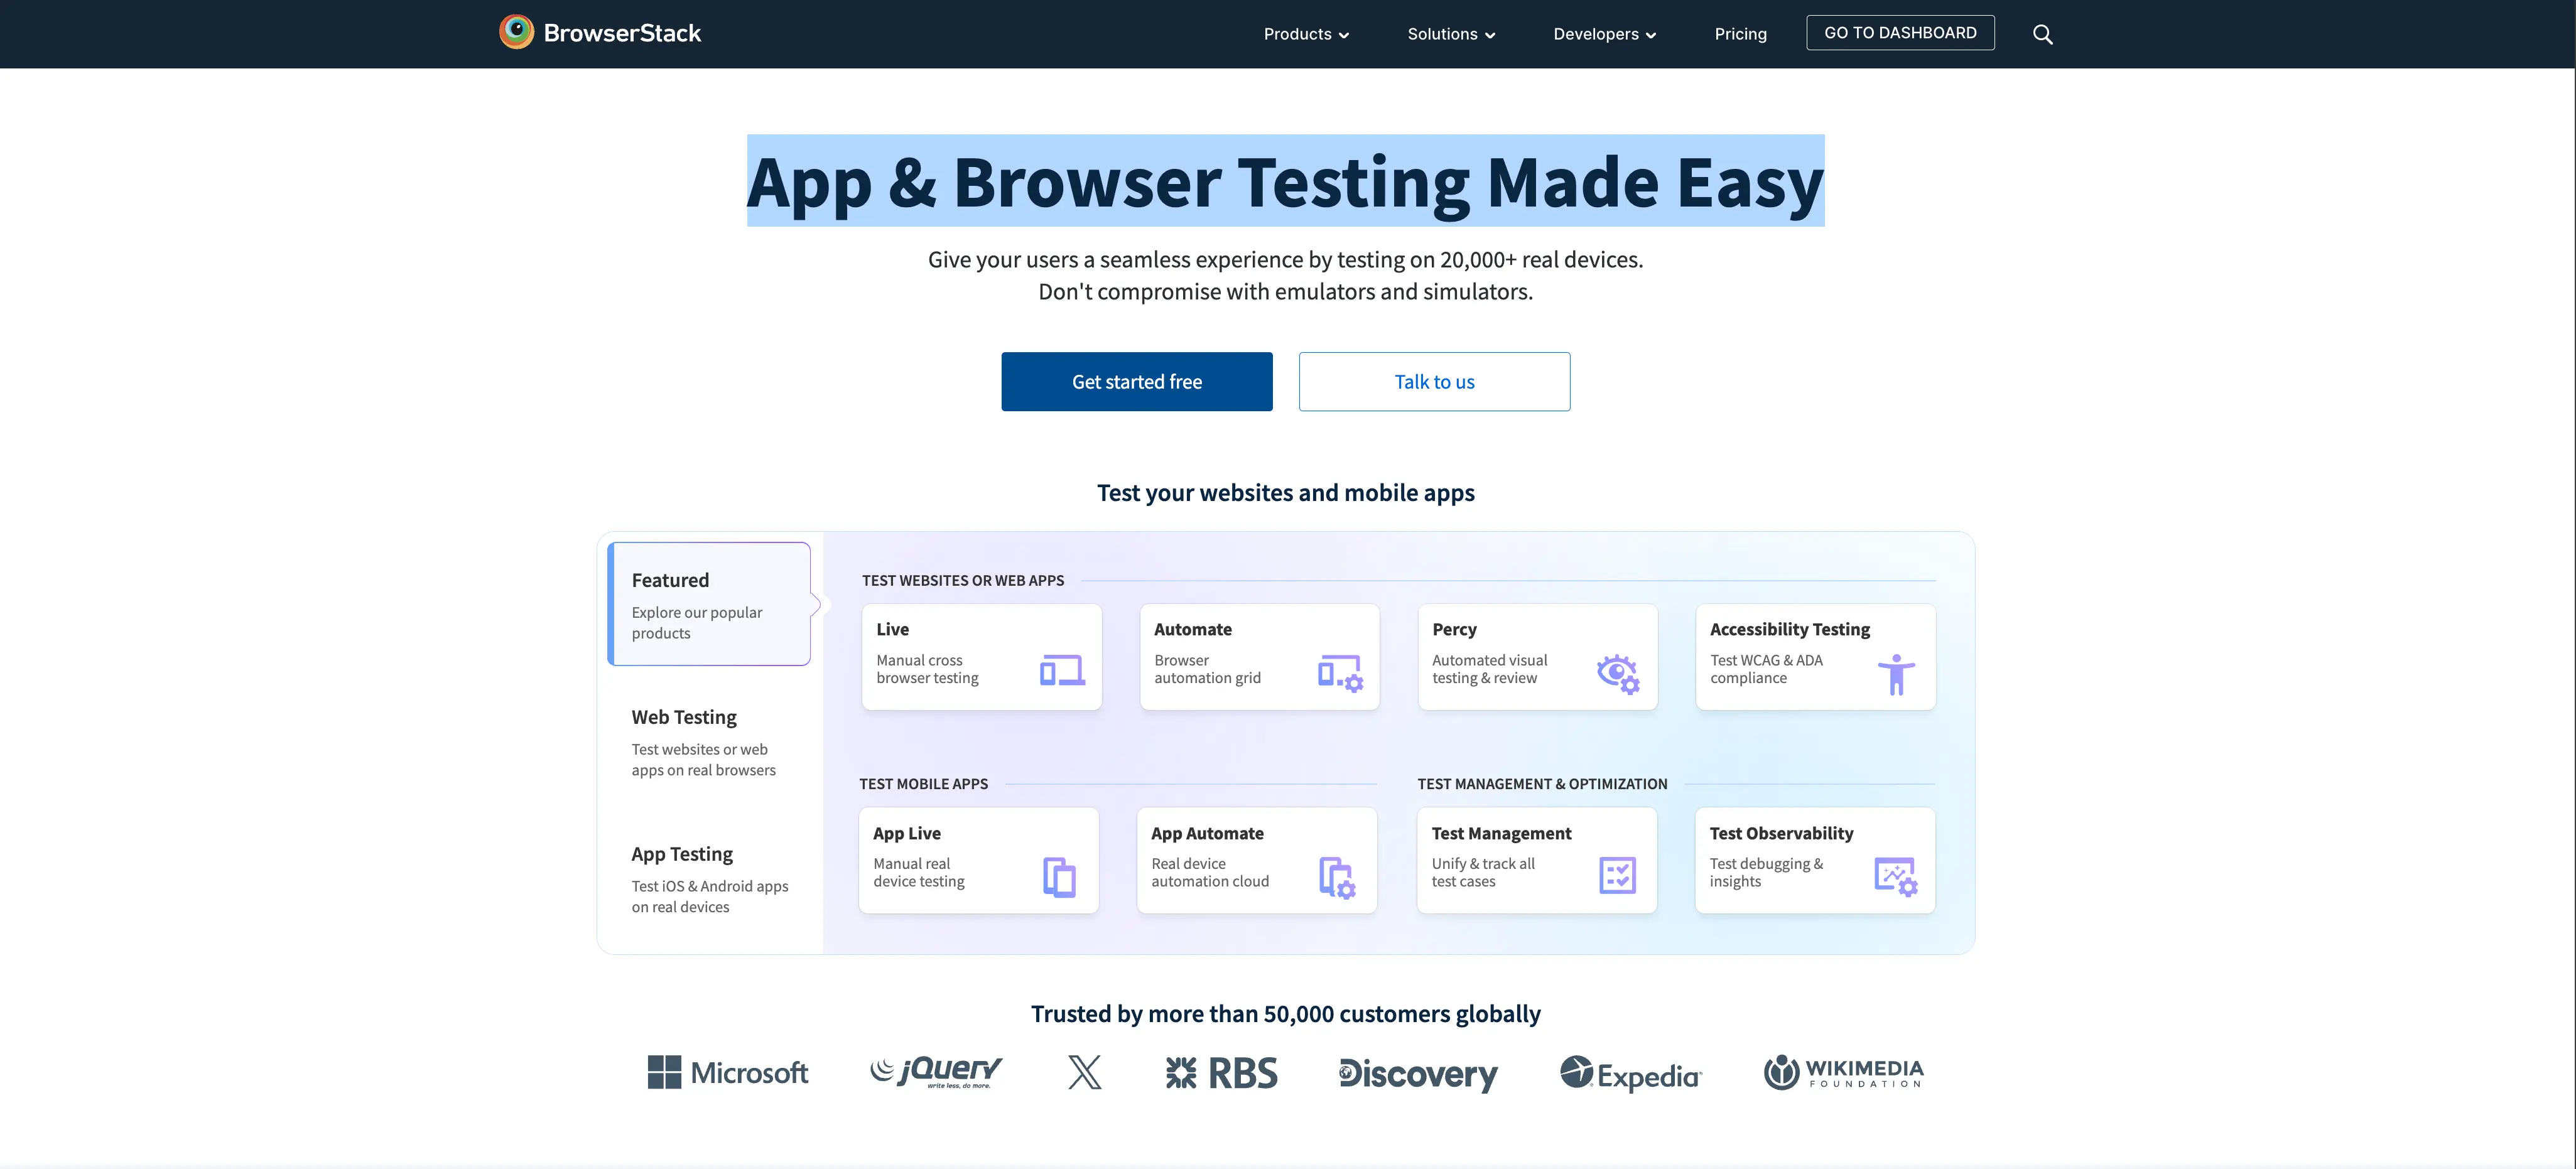This screenshot has width=2576, height=1169.
Task: Click the BrowserStack logo icon
Action: tap(516, 32)
